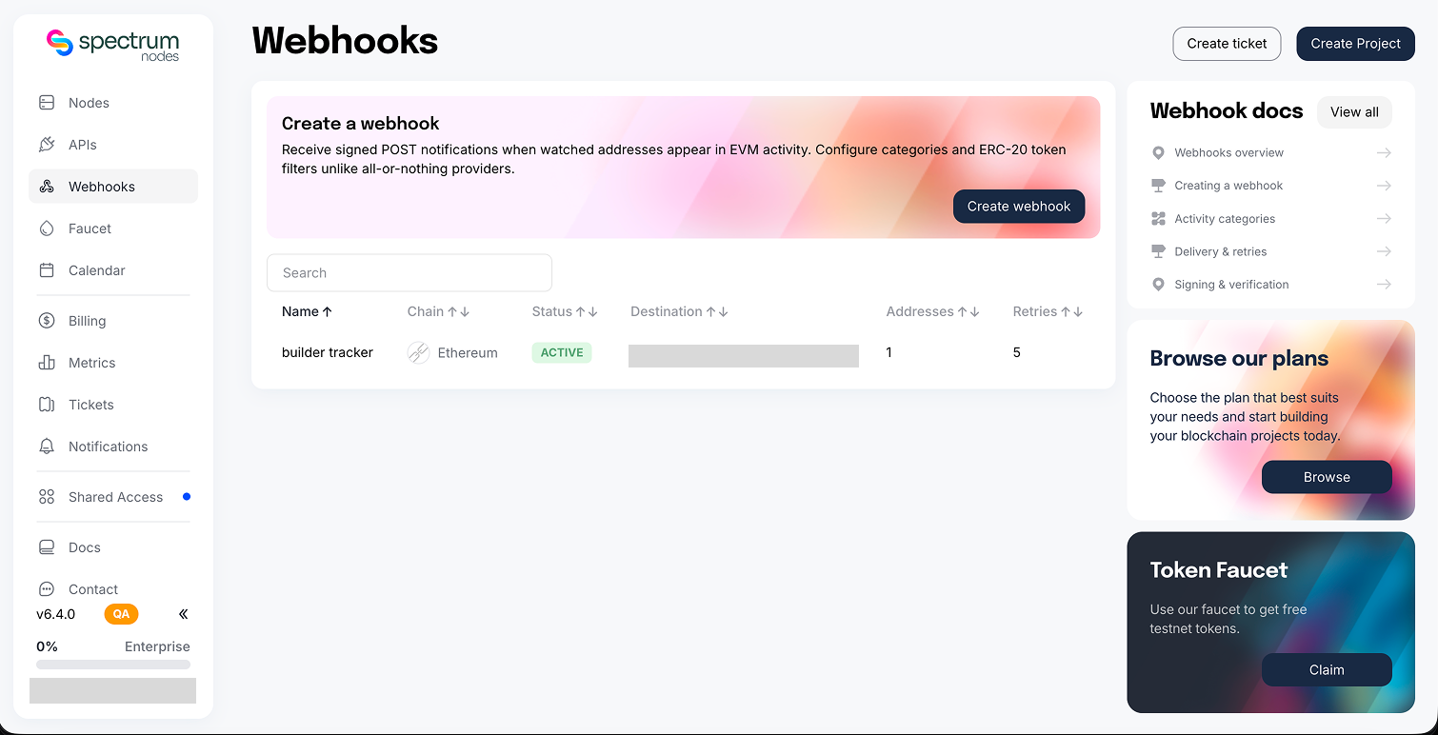Click View all webhook docs button
This screenshot has height=735, width=1438.
click(x=1354, y=112)
